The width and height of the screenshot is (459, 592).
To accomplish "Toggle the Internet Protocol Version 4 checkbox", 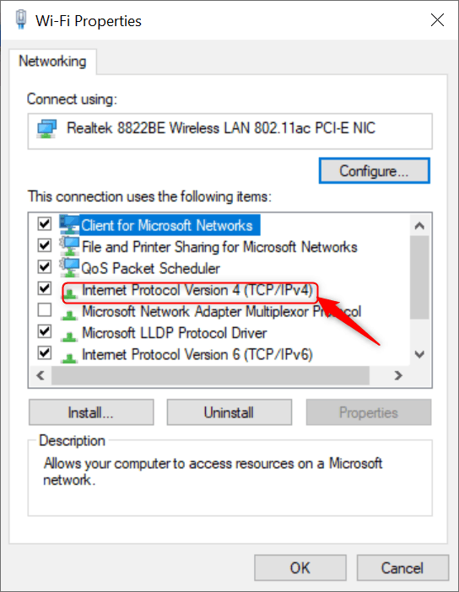I will tap(45, 288).
